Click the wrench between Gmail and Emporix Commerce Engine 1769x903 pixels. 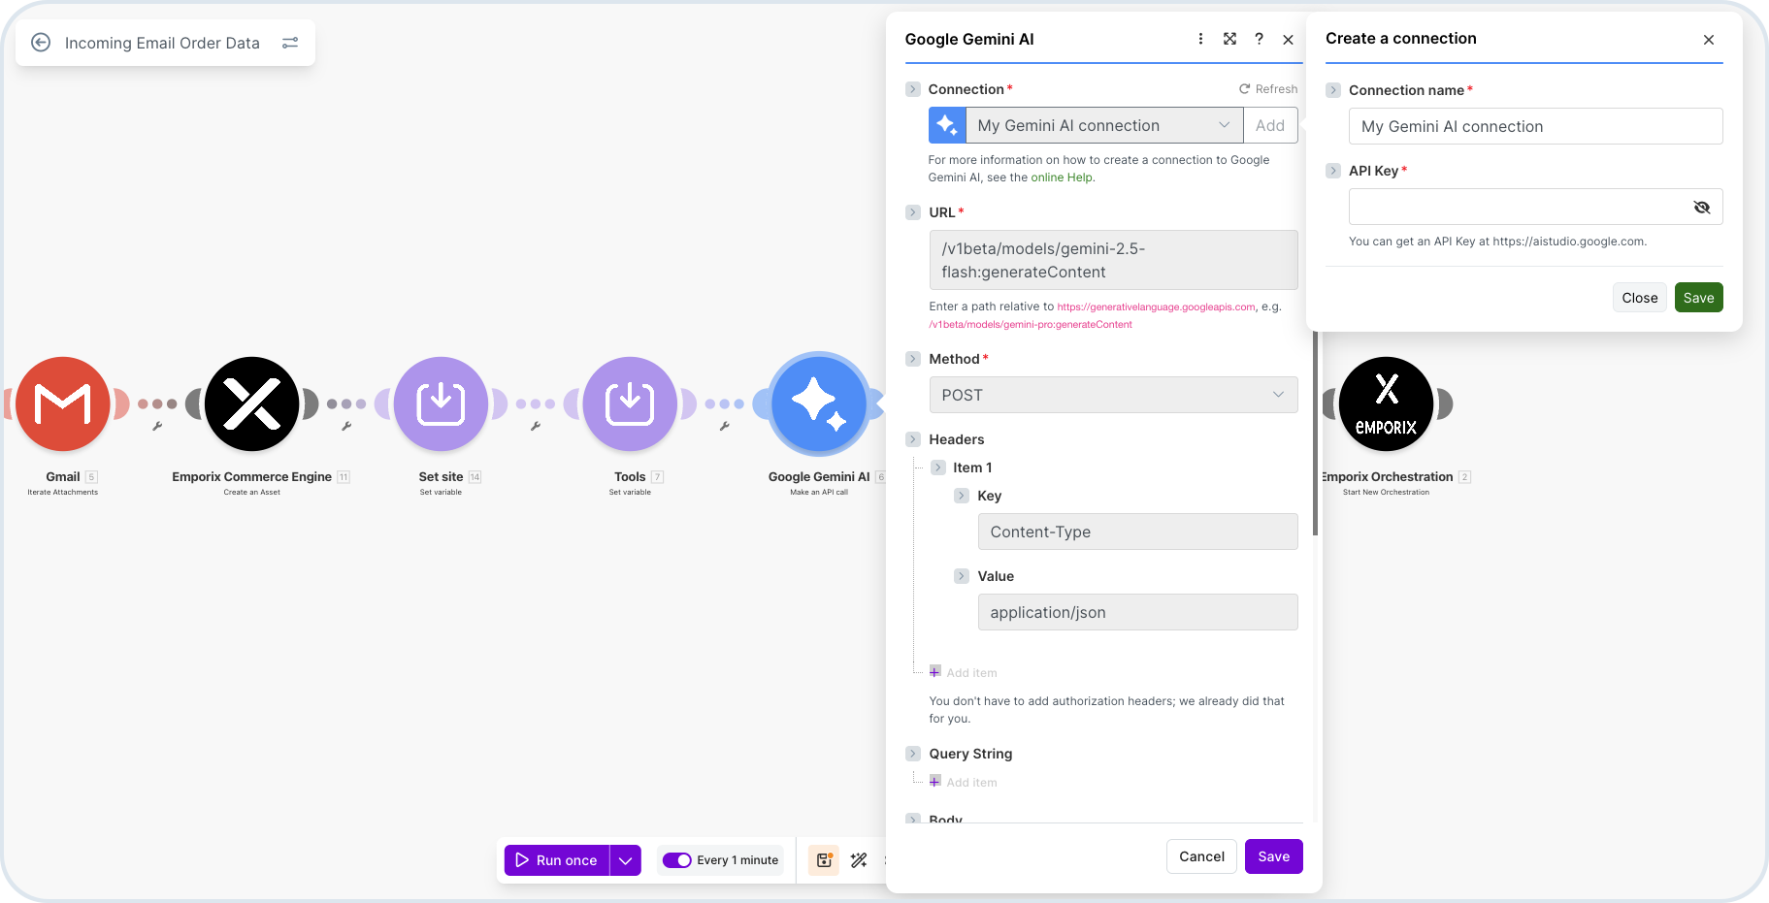point(157,426)
